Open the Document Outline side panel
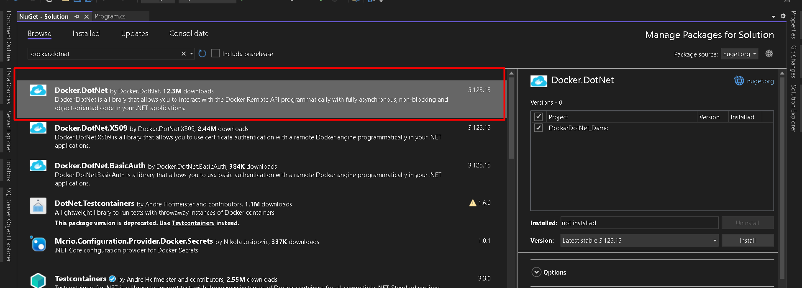This screenshot has width=802, height=288. pyautogui.click(x=8, y=36)
